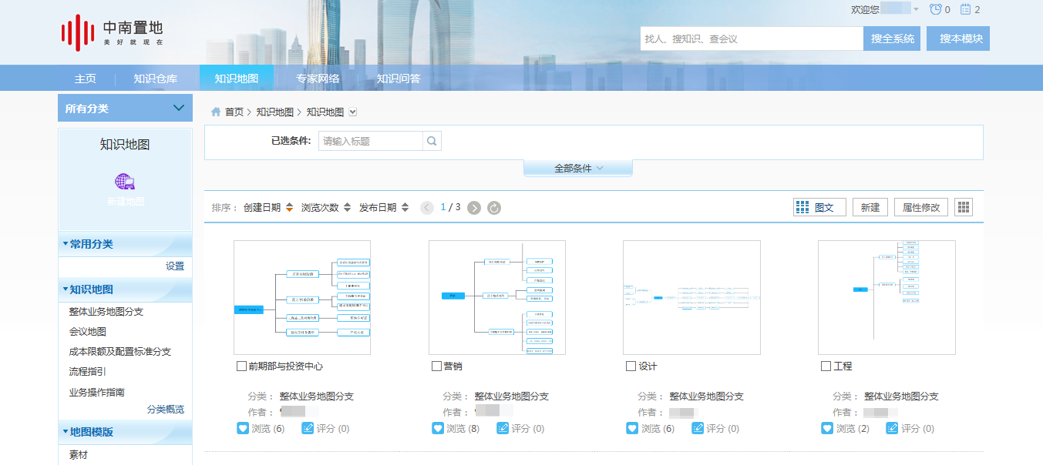Open the calendar icon in header
Viewport: 1043px width, 465px height.
pyautogui.click(x=965, y=10)
